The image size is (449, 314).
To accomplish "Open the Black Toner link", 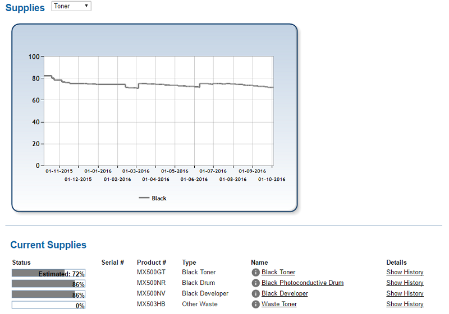I will point(278,272).
